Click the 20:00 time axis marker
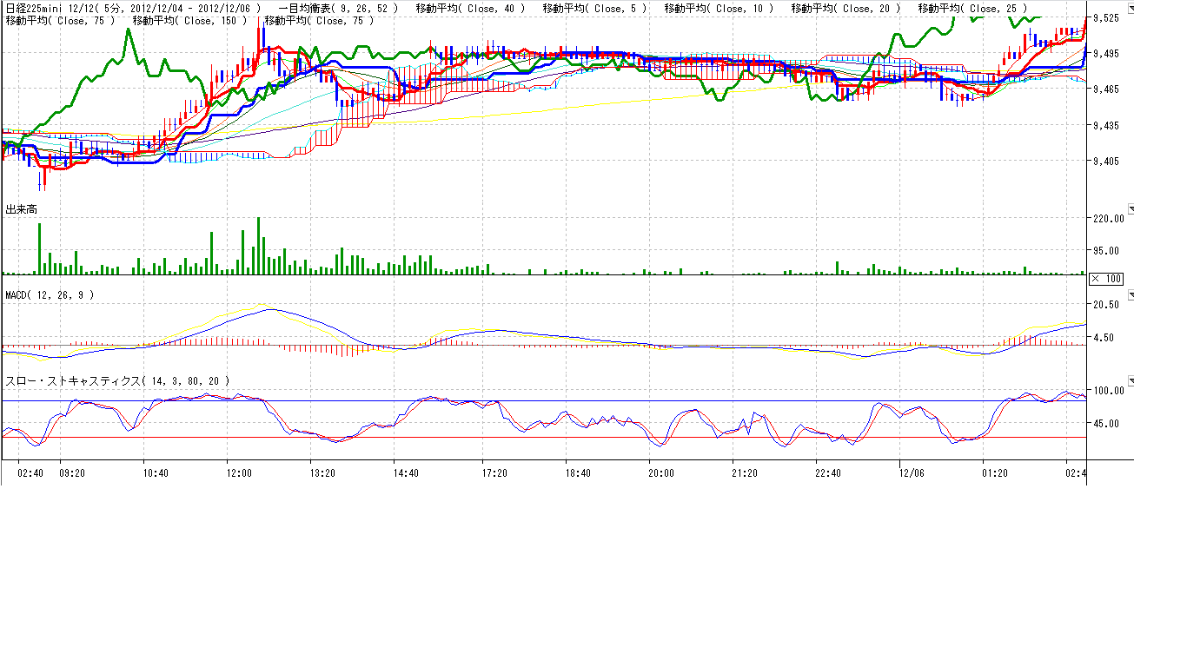 point(661,473)
